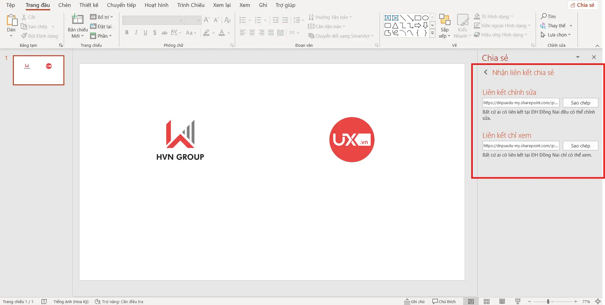Select slide 1 thumbnail in the panel

(x=38, y=70)
